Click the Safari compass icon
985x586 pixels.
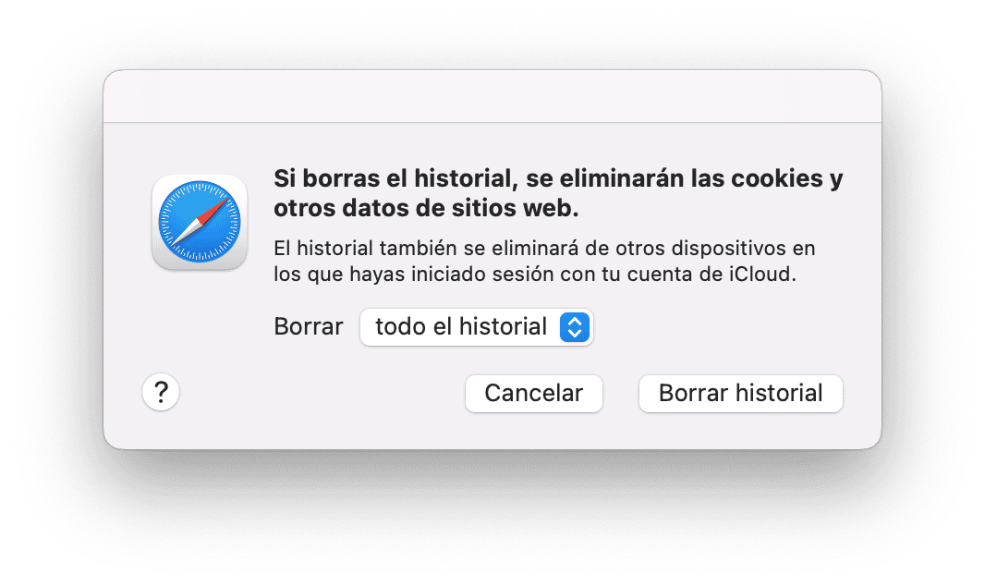(x=200, y=222)
